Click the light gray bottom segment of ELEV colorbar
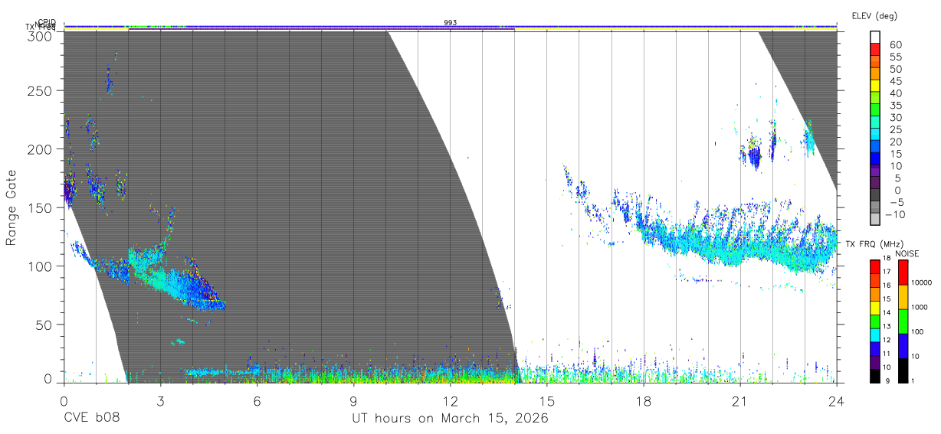Screen dimensions: 941x434 coord(875,220)
